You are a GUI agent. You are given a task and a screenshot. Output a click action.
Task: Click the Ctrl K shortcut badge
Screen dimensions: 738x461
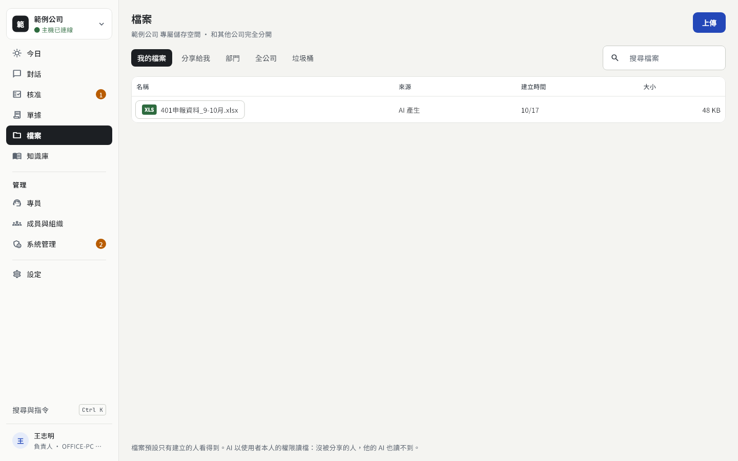tap(92, 410)
